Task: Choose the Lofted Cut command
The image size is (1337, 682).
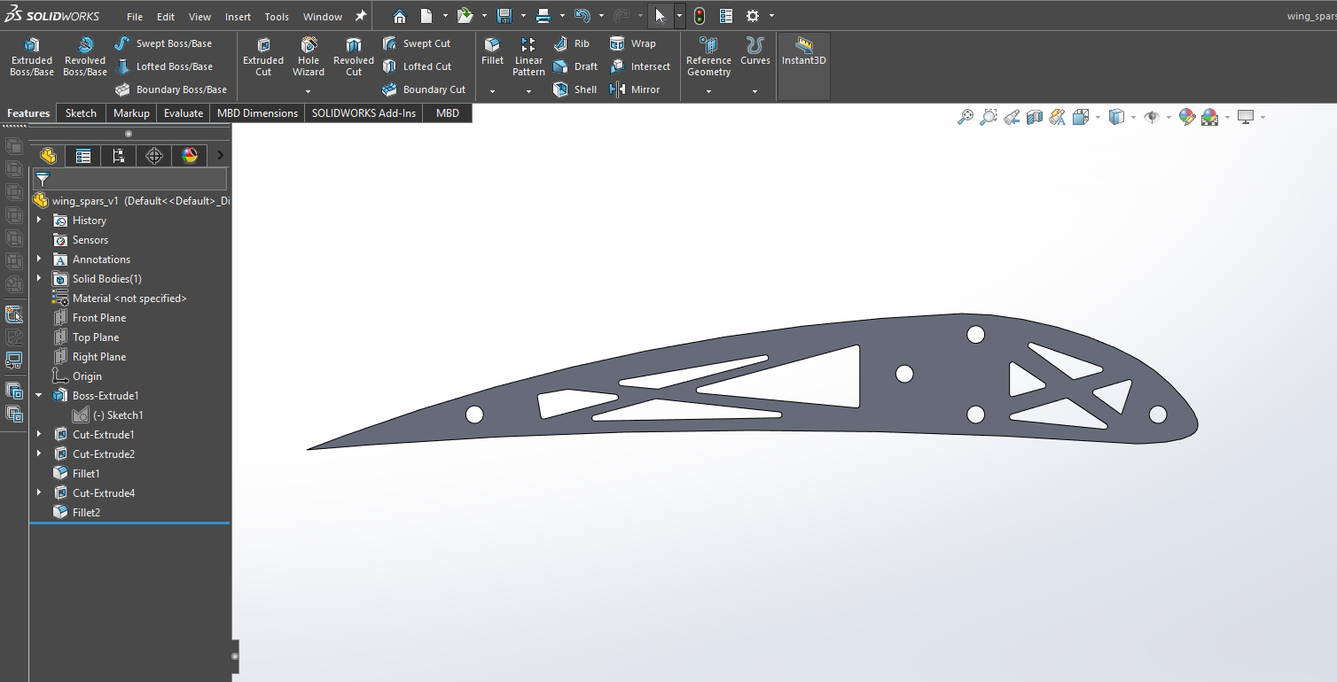Action: pyautogui.click(x=417, y=66)
